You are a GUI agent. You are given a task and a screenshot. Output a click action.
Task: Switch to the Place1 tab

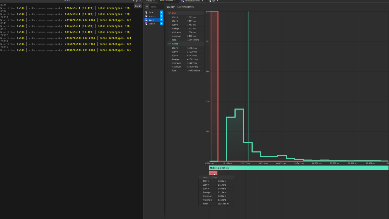149,1
